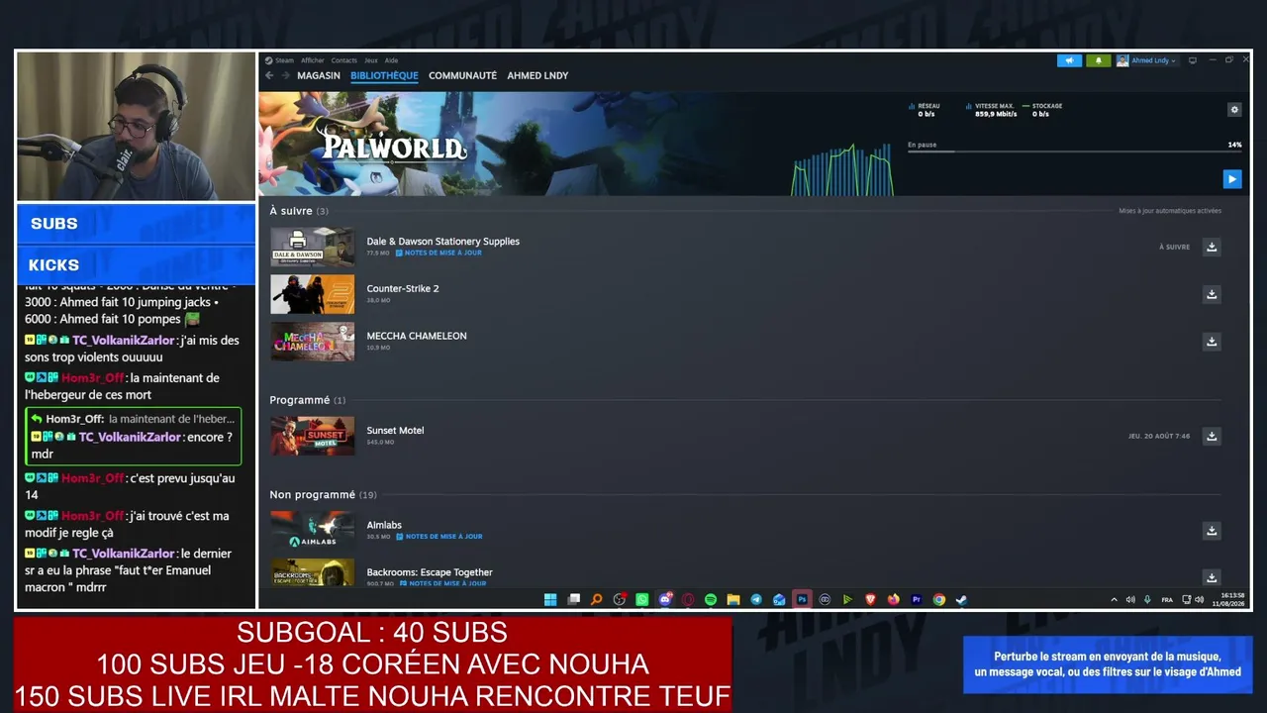Open Google Chrome from the taskbar
Screen dimensions: 1267x713
point(939,599)
